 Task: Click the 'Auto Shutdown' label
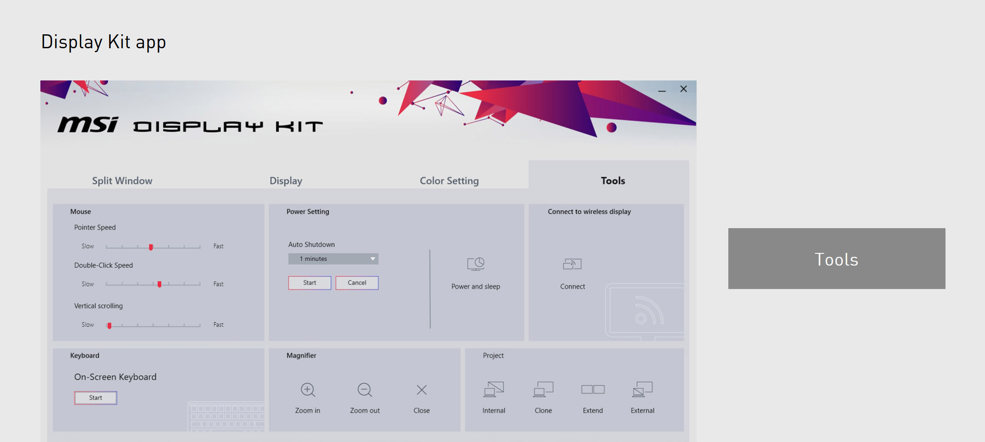[x=311, y=245]
